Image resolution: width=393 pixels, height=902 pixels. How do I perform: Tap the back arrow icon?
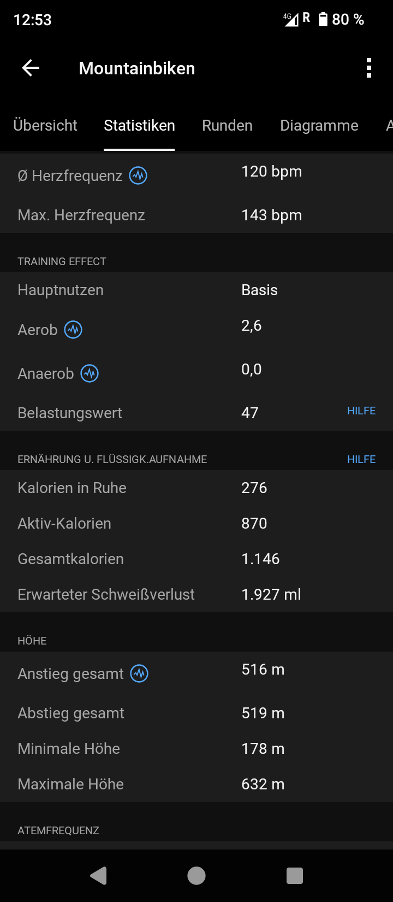31,68
